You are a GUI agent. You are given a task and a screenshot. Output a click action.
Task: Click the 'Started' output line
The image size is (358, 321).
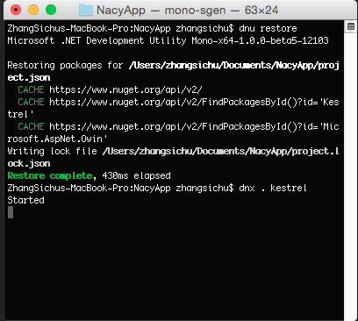26,200
